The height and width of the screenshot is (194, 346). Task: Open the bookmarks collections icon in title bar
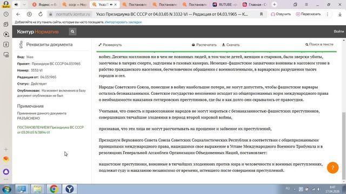tap(295, 4)
